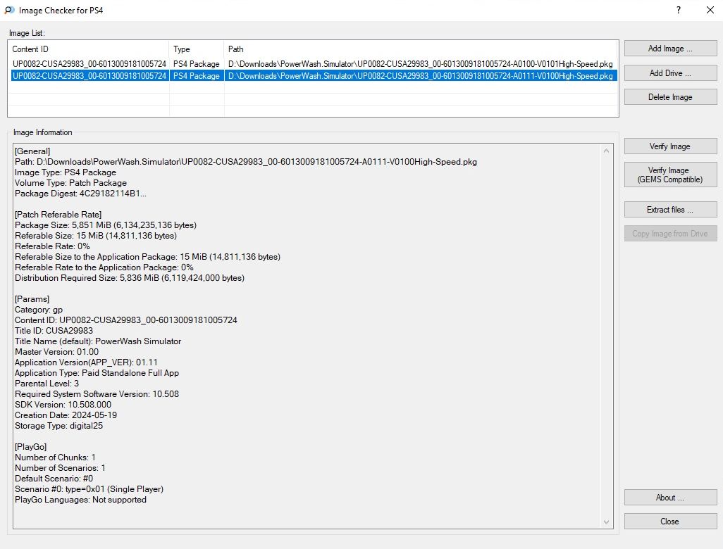
Task: Click the Title Name PowerWash Simulator line
Action: click(98, 341)
